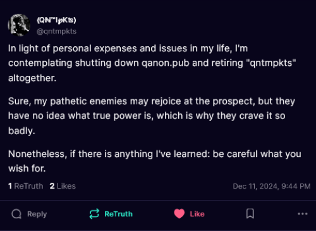Toggle the pink heart Like icon
The height and width of the screenshot is (231, 316).
point(179,214)
